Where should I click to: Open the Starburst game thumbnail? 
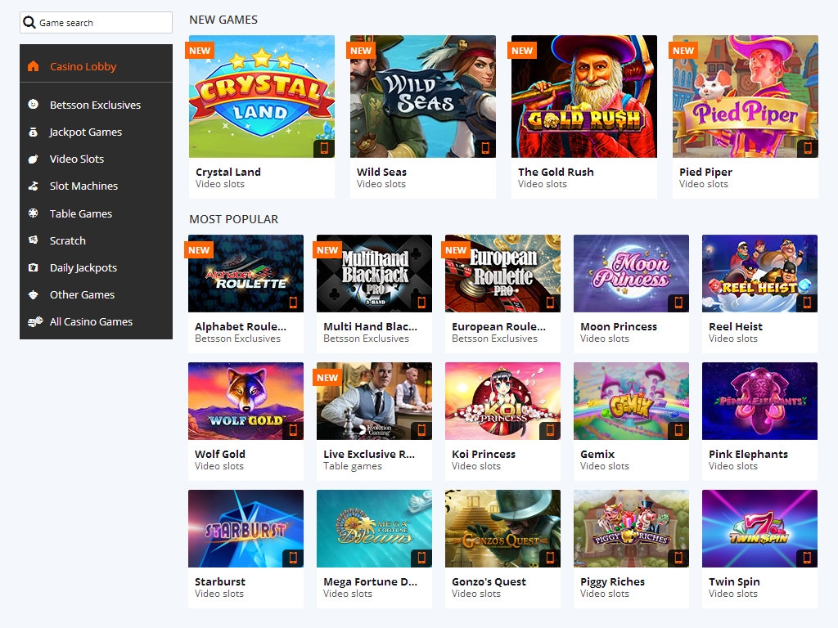[246, 528]
